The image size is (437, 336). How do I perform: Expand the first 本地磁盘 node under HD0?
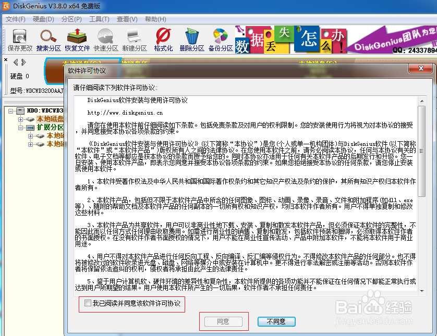click(x=20, y=119)
